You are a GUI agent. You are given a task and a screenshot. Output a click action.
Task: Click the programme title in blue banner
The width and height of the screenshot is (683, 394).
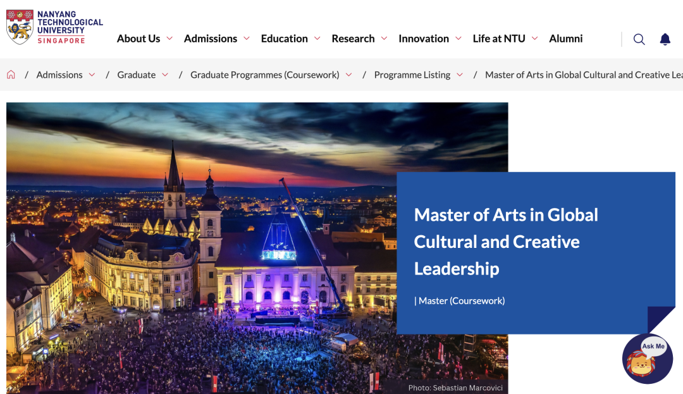pos(506,242)
